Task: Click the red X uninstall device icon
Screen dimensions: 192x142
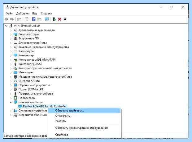Action: pyautogui.click(x=60, y=19)
